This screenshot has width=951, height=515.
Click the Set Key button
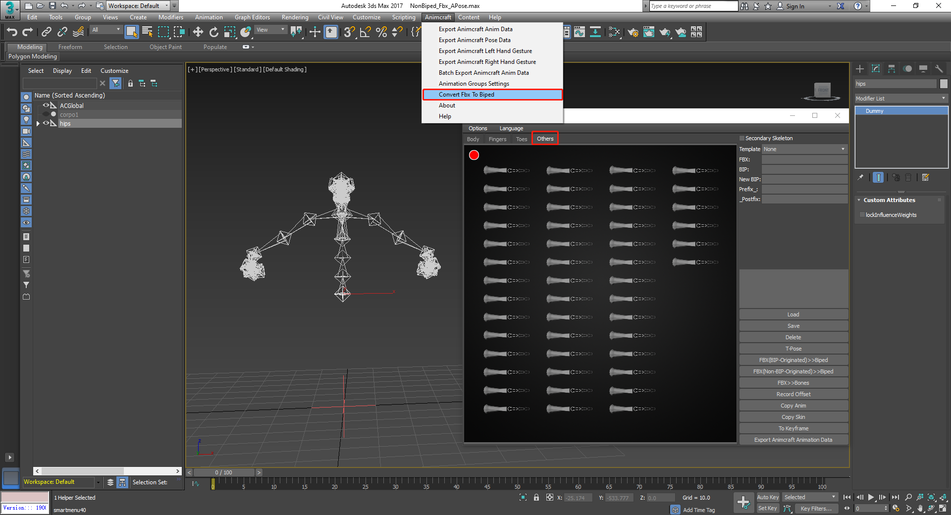[x=768, y=509]
